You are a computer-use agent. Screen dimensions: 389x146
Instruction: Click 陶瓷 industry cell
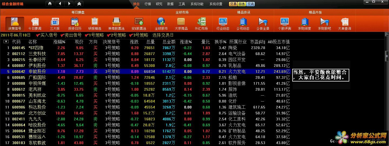(233, 48)
